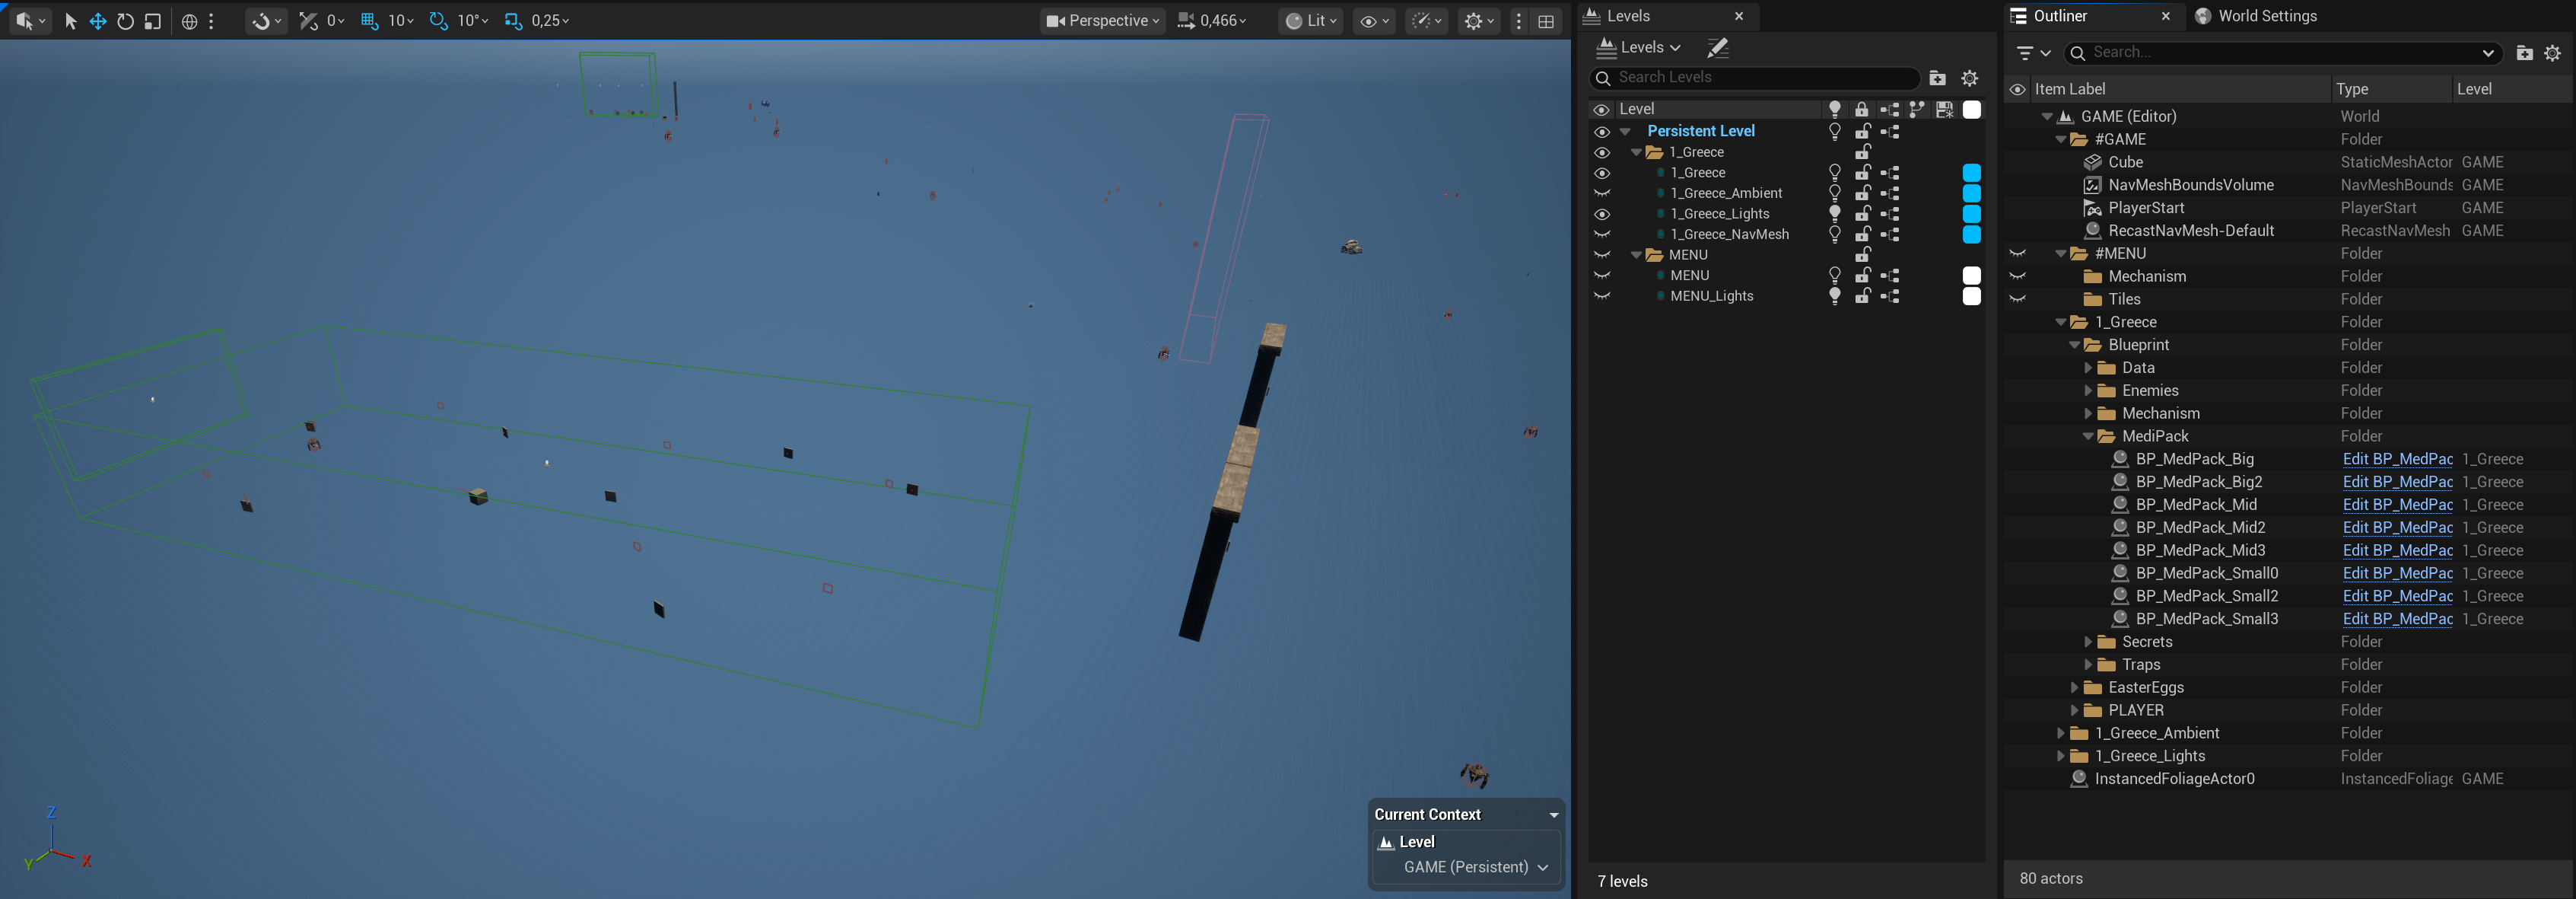Screen dimensions: 2576x899
Task: Toggle rotation snapping icon
Action: click(438, 21)
